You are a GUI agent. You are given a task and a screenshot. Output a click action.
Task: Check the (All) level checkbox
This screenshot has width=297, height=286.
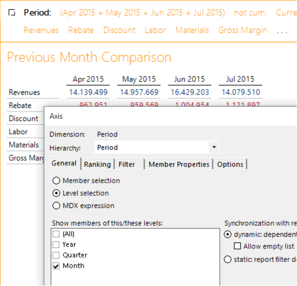tap(56, 234)
